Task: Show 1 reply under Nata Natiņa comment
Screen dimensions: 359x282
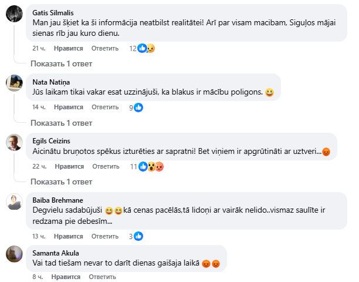Action: tap(61, 123)
